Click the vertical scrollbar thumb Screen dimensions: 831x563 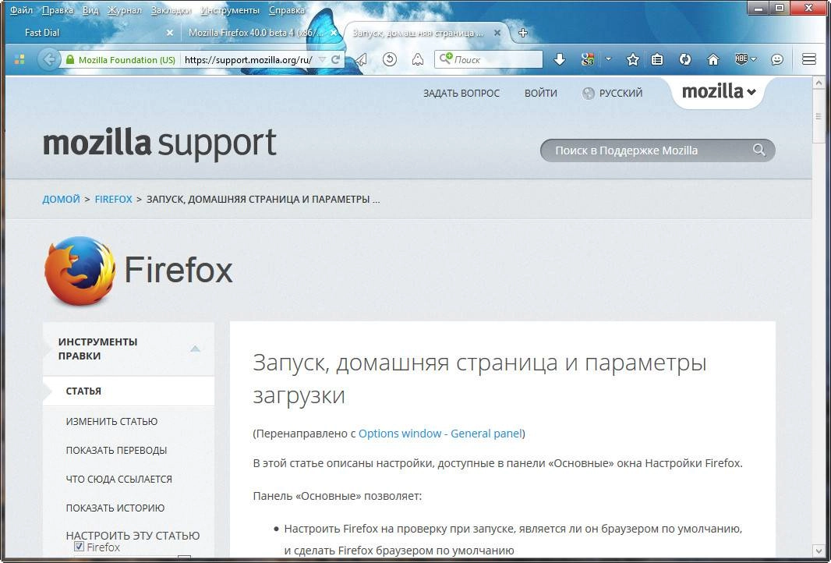(819, 117)
